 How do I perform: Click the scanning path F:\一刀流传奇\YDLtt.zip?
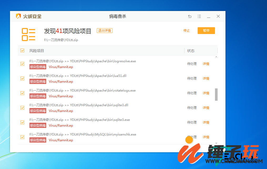click(x=61, y=40)
